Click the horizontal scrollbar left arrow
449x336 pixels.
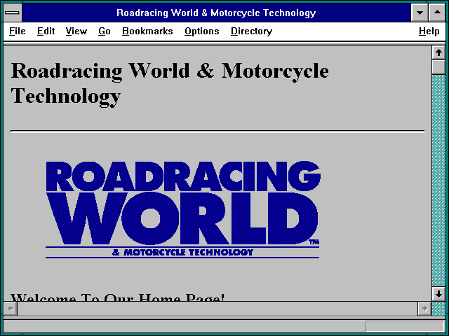point(11,309)
